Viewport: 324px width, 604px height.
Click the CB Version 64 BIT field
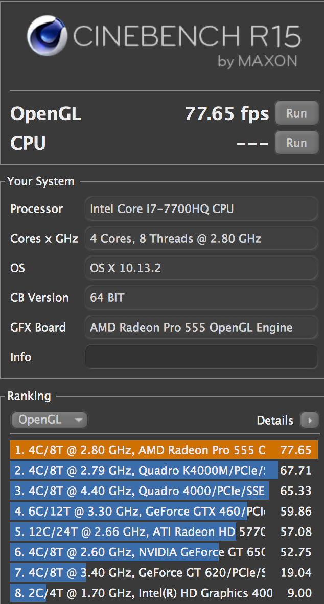201,298
